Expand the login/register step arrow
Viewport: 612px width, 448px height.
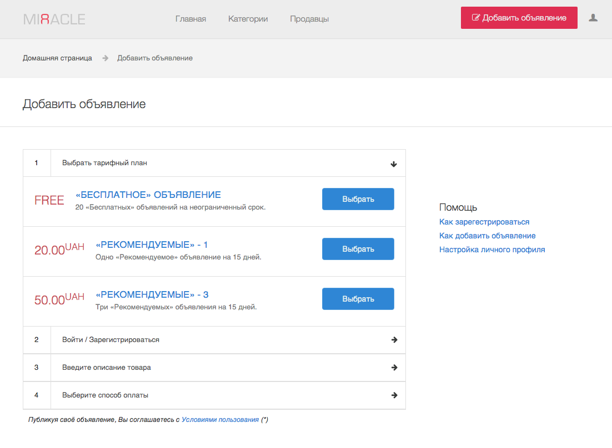(x=394, y=340)
